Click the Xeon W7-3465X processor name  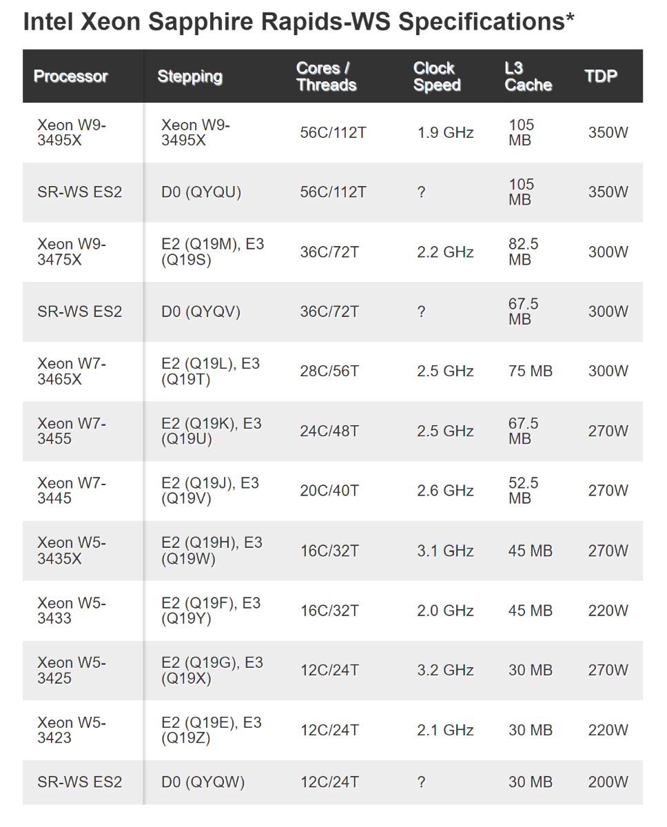tap(72, 371)
